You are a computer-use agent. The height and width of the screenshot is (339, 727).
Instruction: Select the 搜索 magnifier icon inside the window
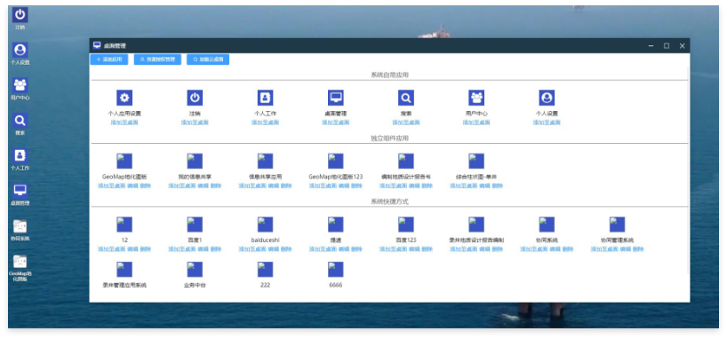[x=405, y=98]
